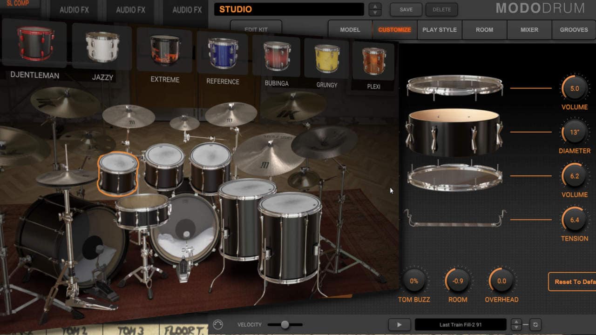Click the snare Tension knob
The width and height of the screenshot is (596, 335).
coord(574,220)
